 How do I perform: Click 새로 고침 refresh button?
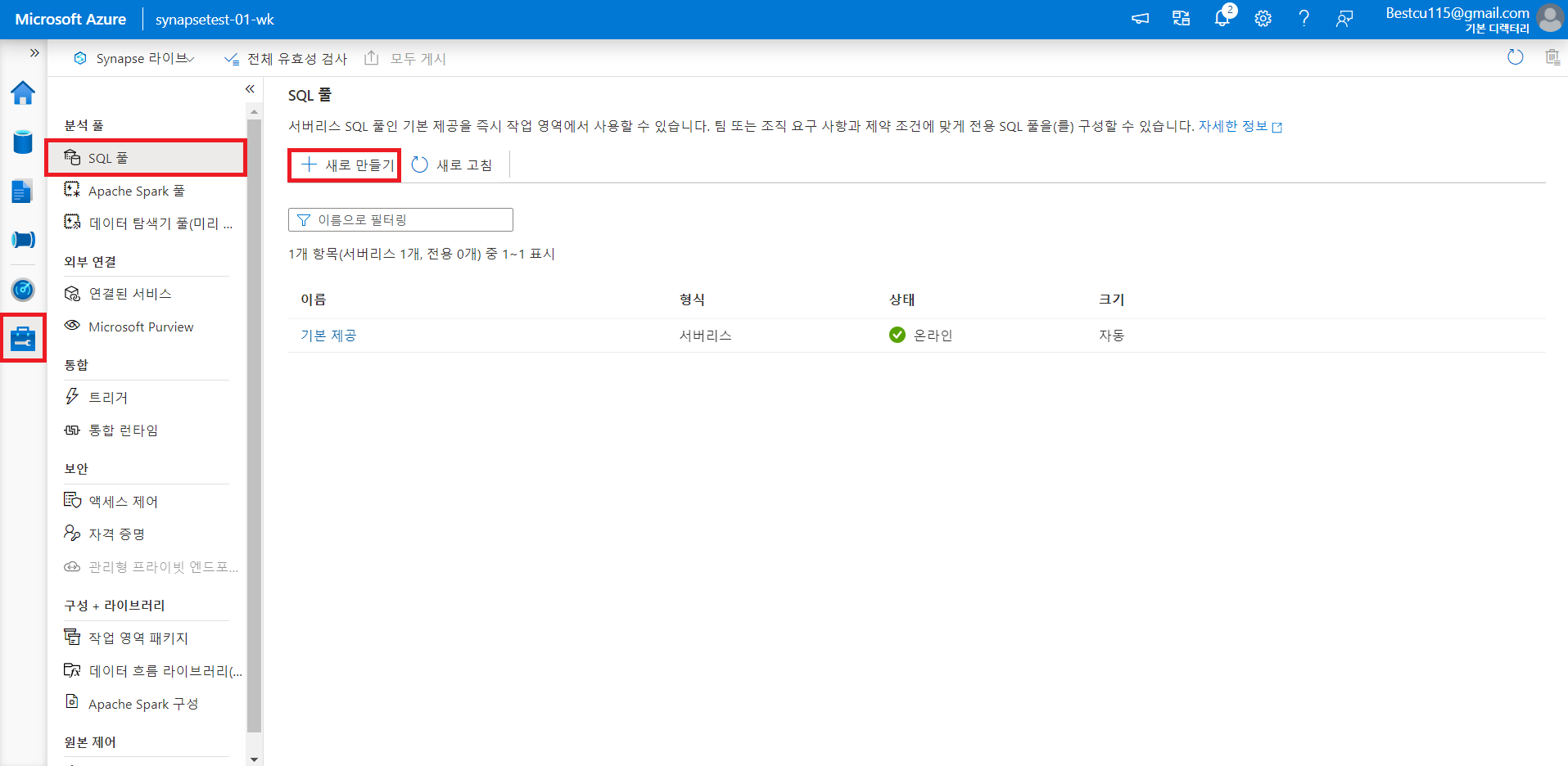point(452,165)
